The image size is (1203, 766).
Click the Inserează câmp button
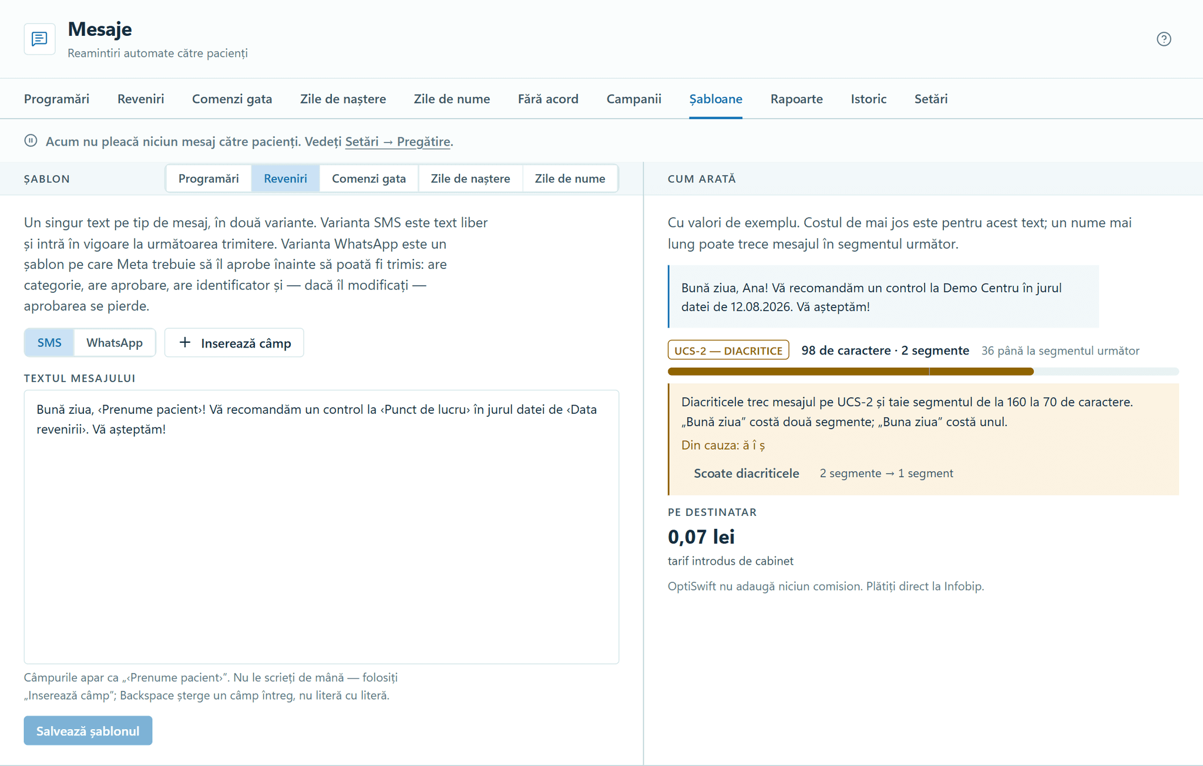coord(234,342)
